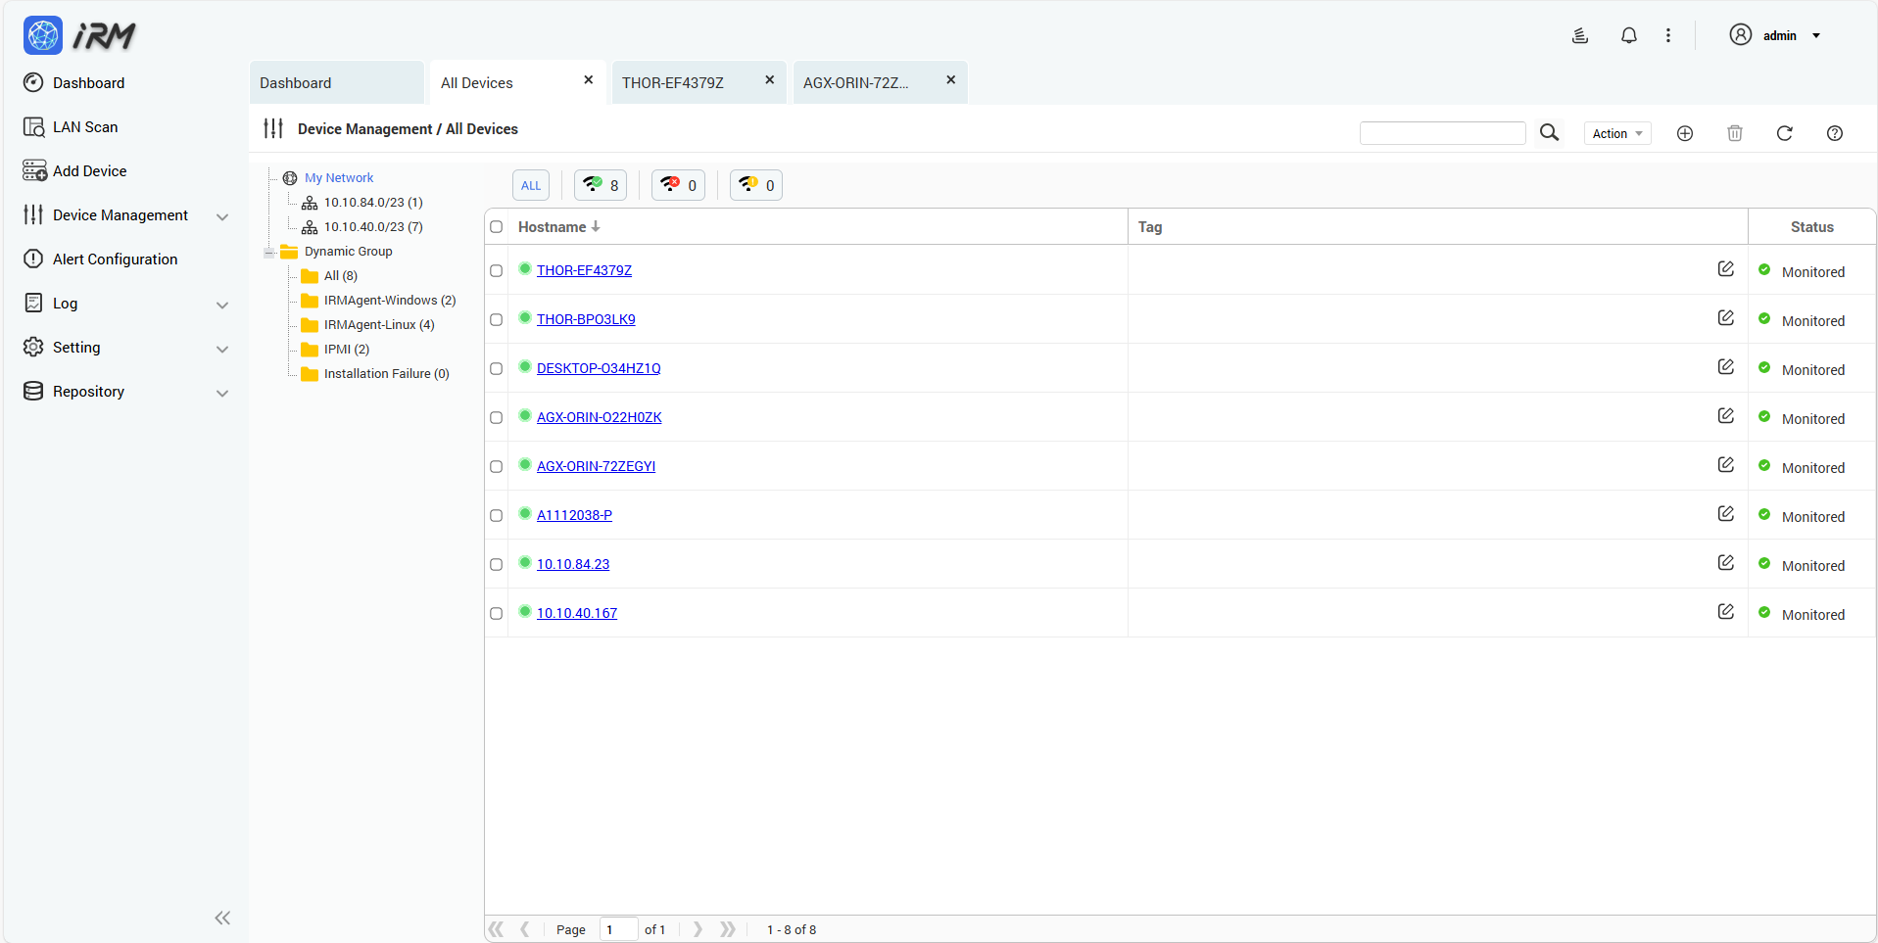Open the vertical three-dot menu

[1668, 35]
